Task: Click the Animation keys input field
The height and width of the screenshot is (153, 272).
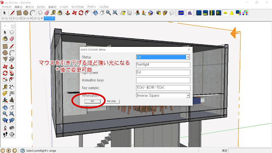Action: [x=163, y=80]
